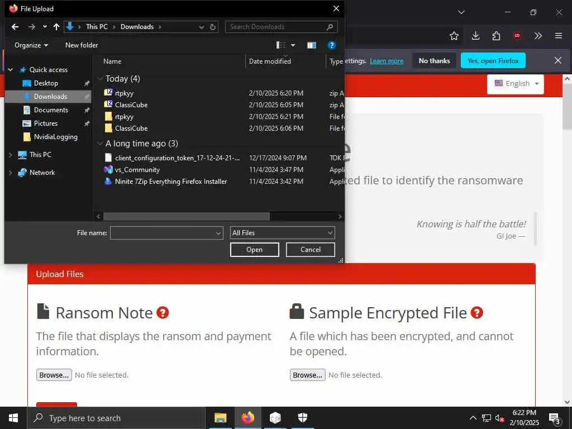Open dialog help icon

332,45
